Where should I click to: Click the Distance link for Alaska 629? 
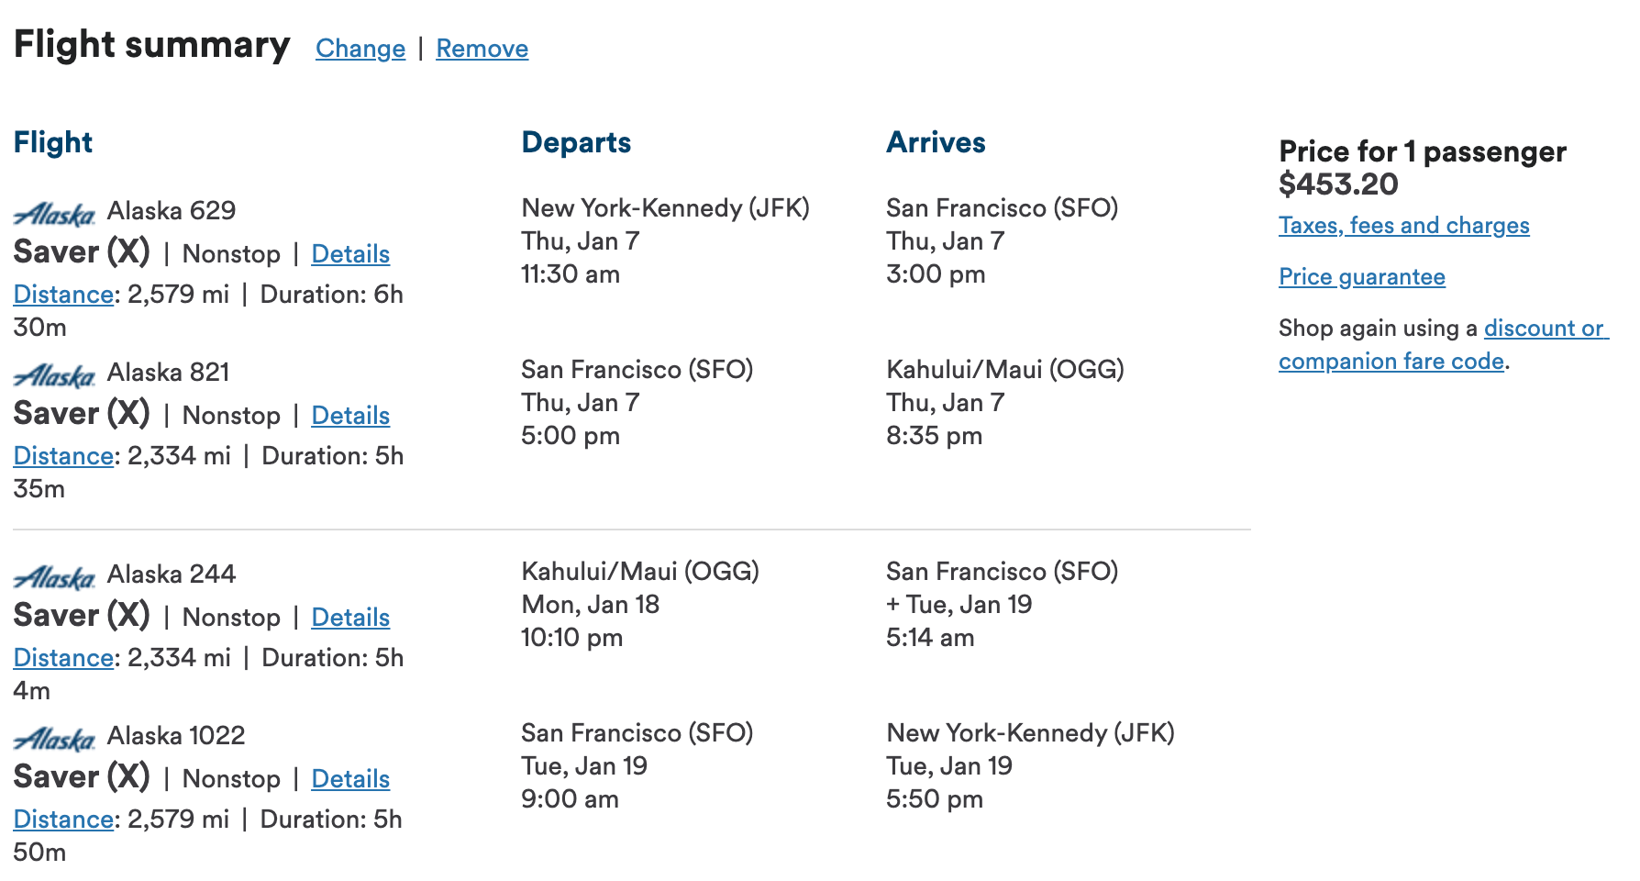(x=63, y=295)
